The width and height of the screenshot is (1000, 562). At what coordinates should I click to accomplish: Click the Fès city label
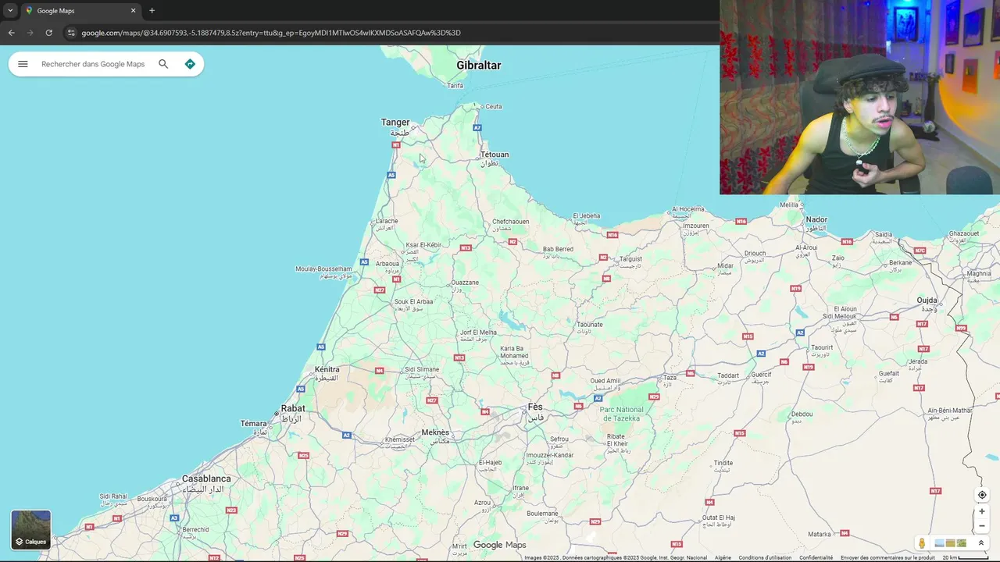click(x=535, y=407)
